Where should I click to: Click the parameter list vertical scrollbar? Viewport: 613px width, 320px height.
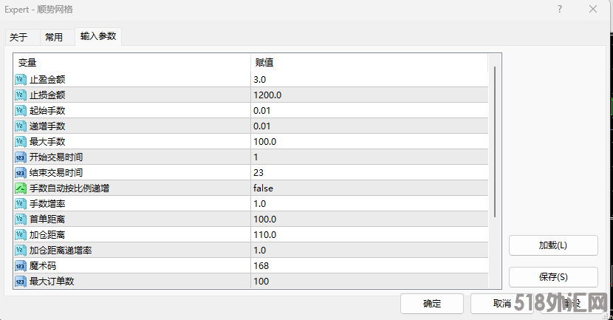(x=495, y=140)
